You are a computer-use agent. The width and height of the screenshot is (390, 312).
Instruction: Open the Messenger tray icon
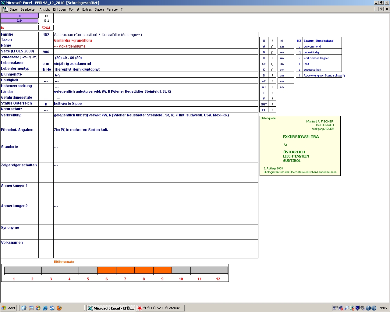click(x=352, y=308)
